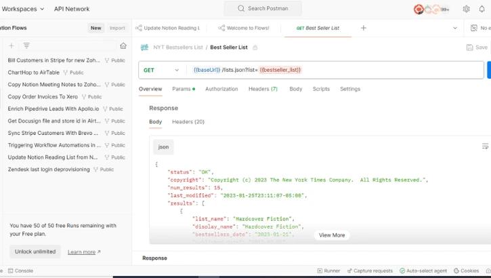This screenshot has height=278, width=491.
Task: Click the NYT Bestsellers List collection icon
Action: (144, 47)
